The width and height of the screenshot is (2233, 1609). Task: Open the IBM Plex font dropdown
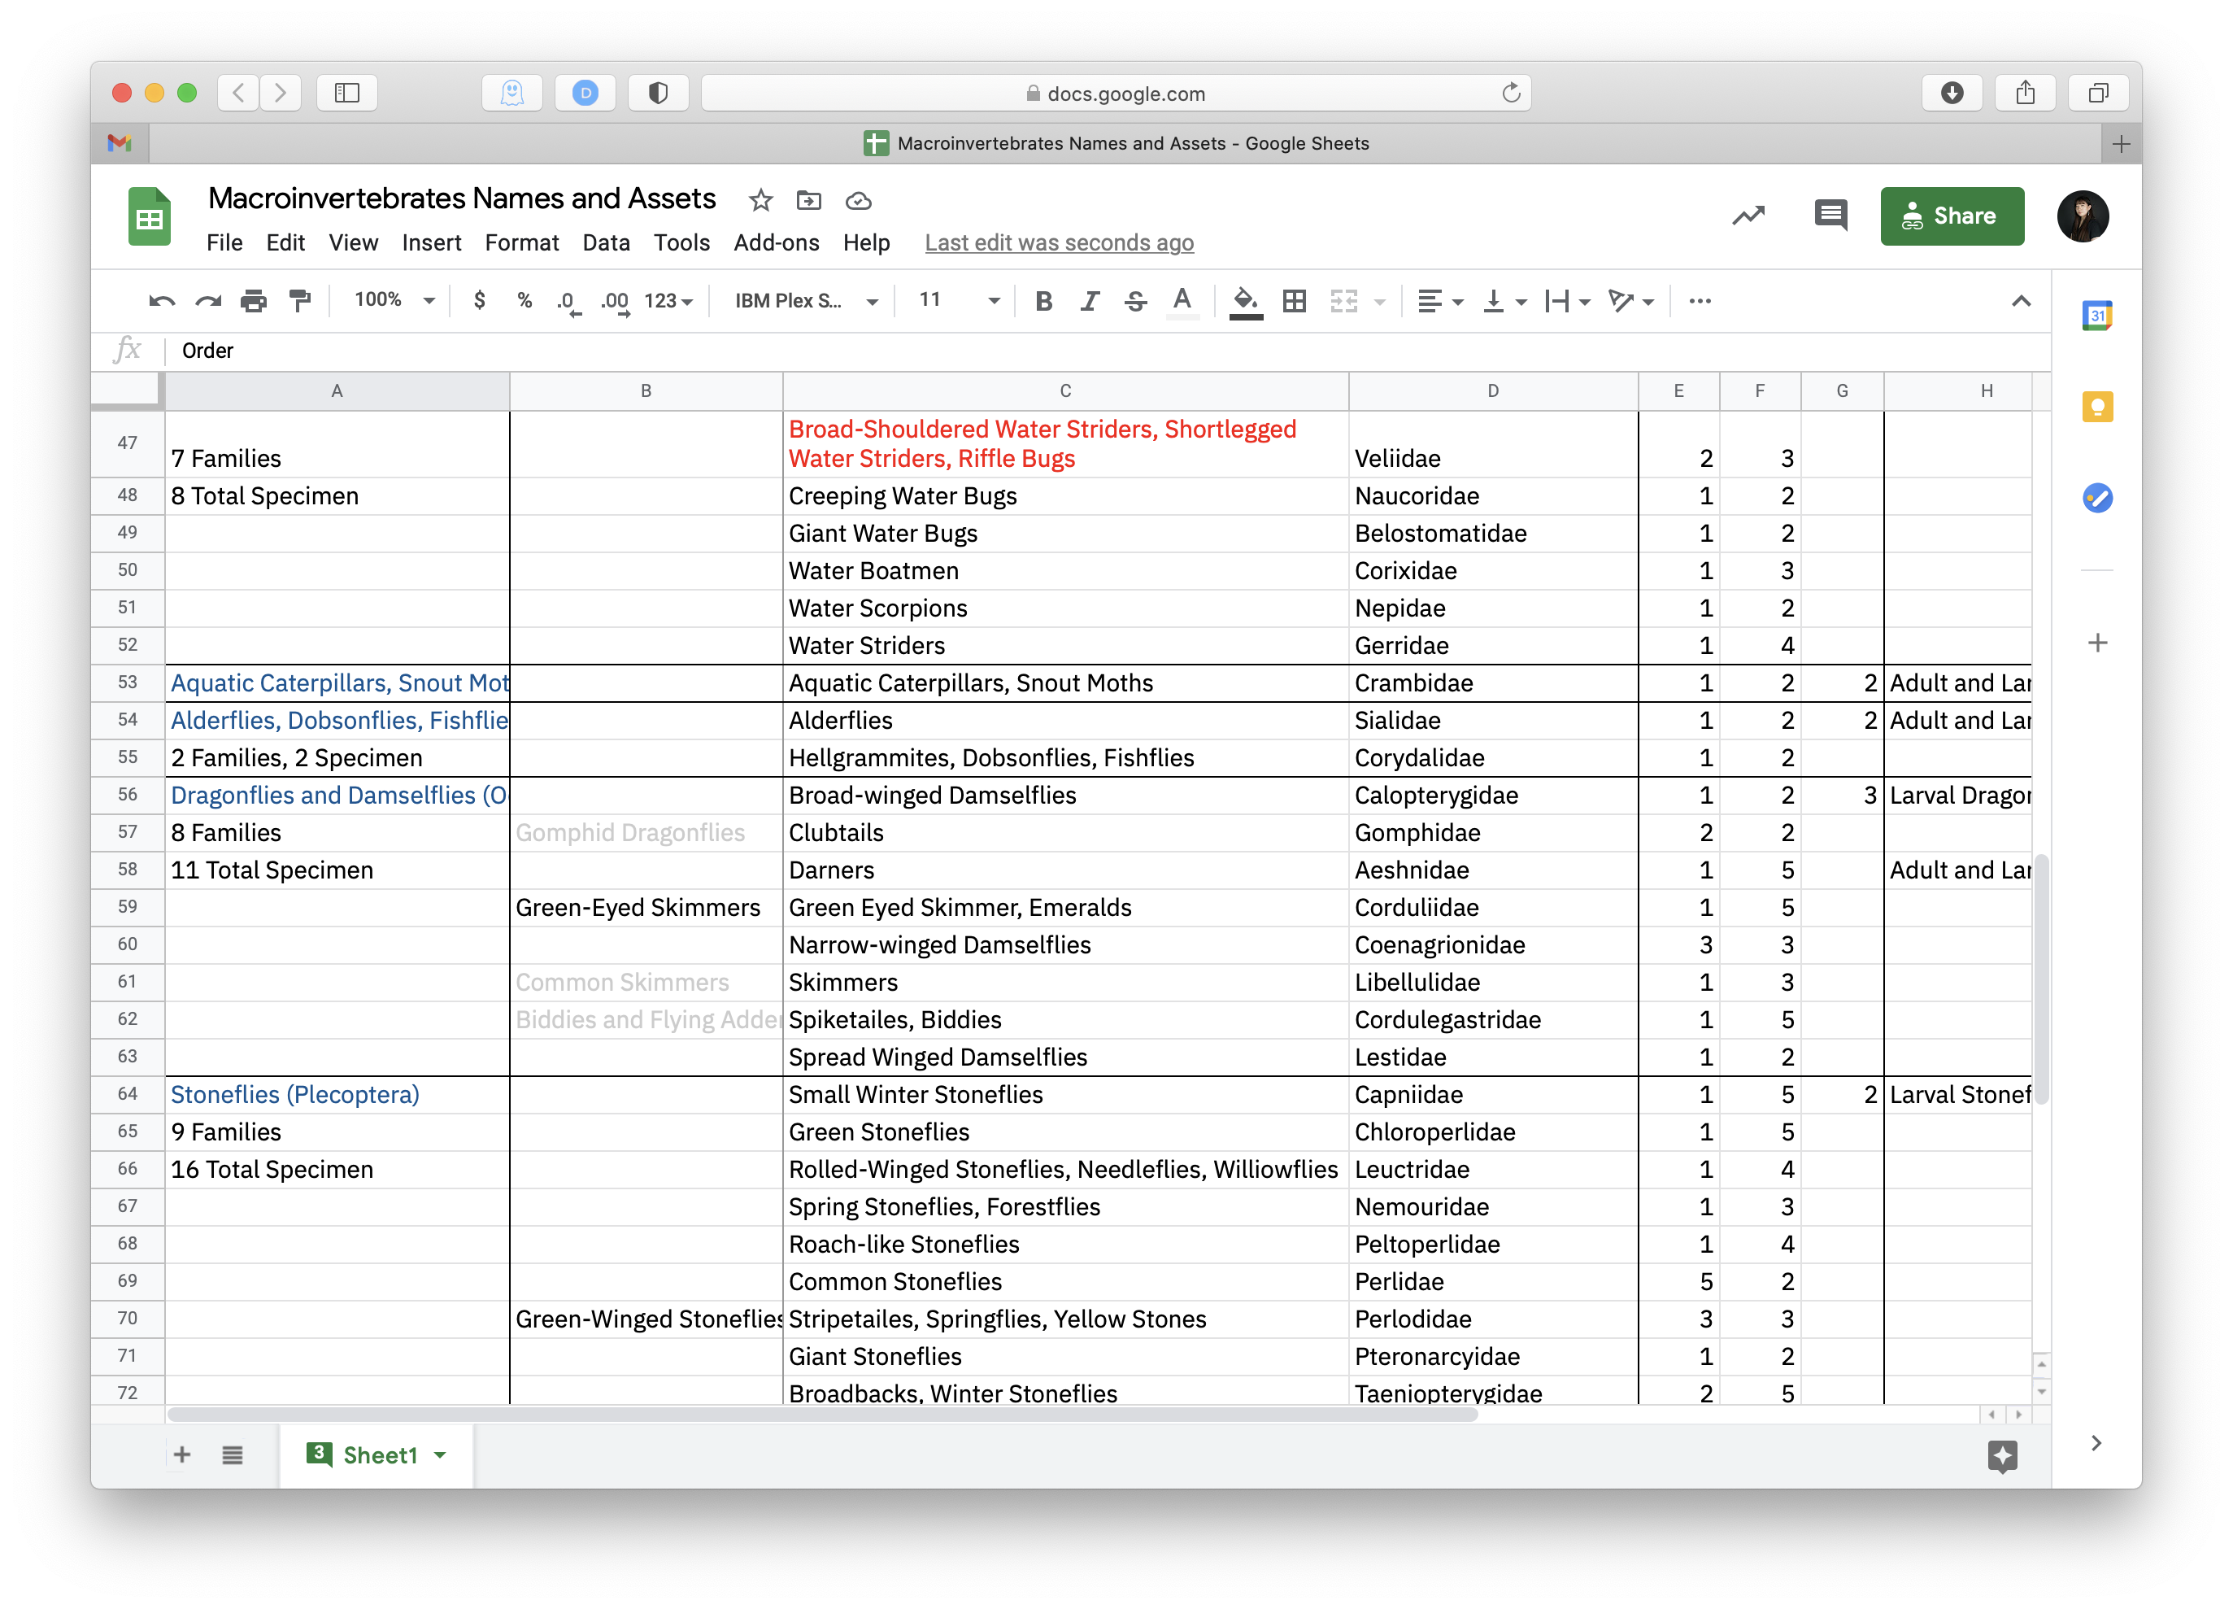click(x=807, y=301)
